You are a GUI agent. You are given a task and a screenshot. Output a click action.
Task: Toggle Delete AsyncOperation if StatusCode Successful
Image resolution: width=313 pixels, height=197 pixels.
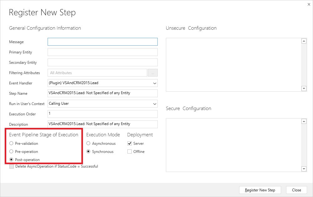pos(12,166)
